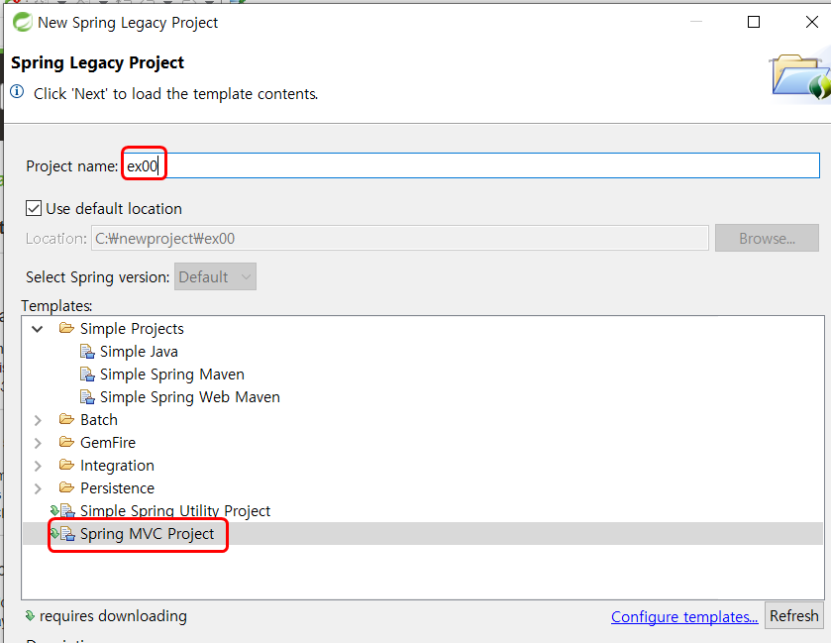Collapse the Simple Projects tree node
The height and width of the screenshot is (643, 831).
tap(37, 329)
